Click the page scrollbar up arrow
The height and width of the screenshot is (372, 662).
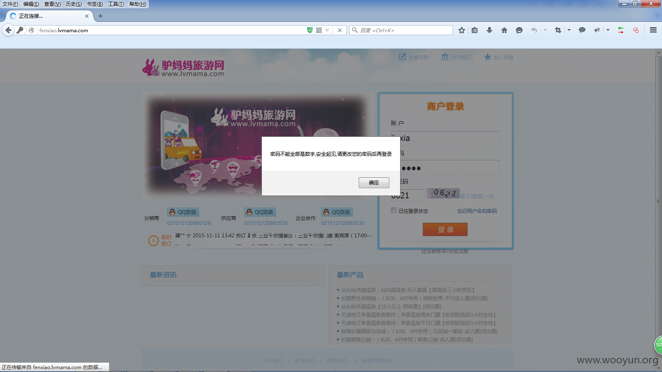[659, 53]
